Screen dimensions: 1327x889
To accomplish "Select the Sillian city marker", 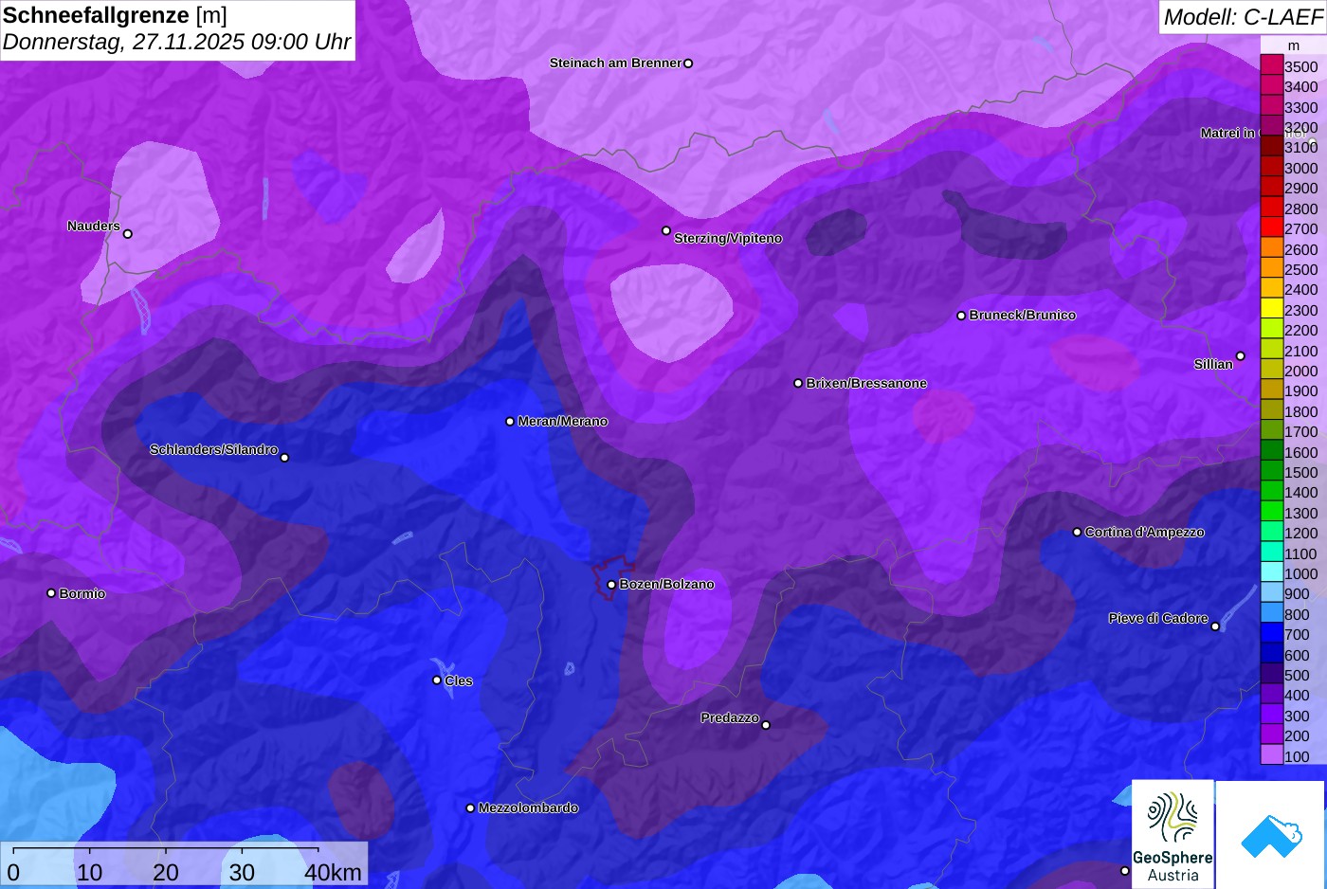I will click(x=1241, y=356).
